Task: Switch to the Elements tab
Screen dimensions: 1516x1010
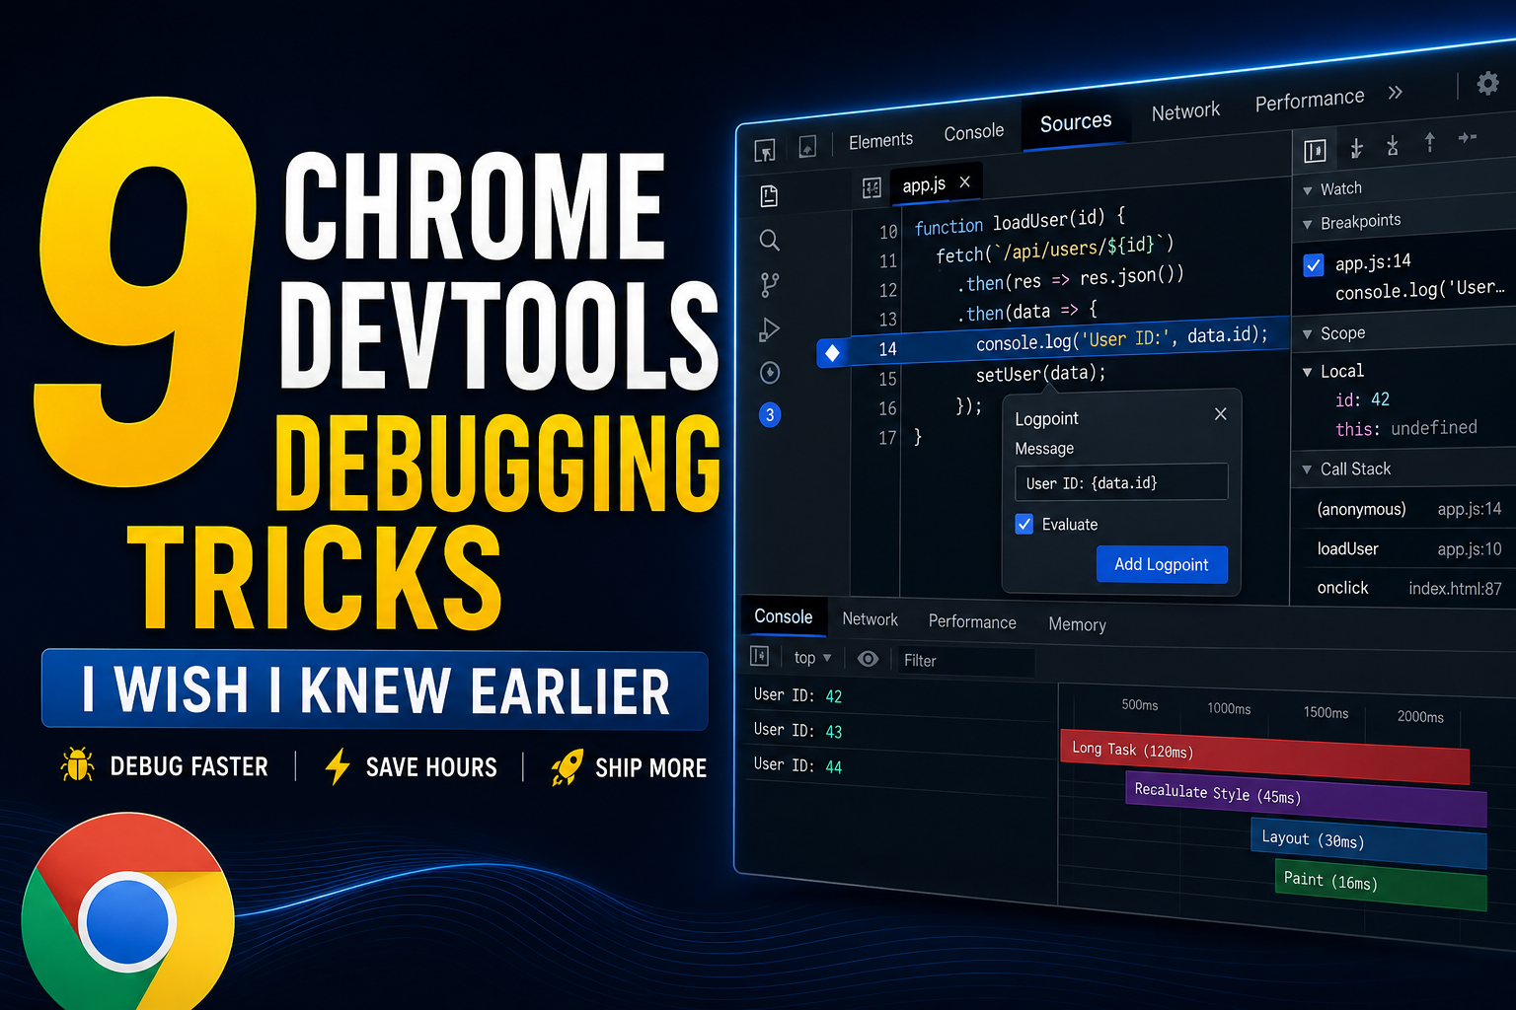Action: click(880, 140)
